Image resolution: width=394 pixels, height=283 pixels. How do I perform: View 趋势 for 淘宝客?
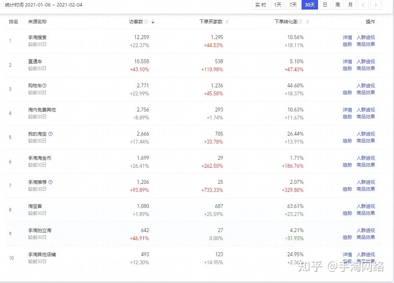347,213
